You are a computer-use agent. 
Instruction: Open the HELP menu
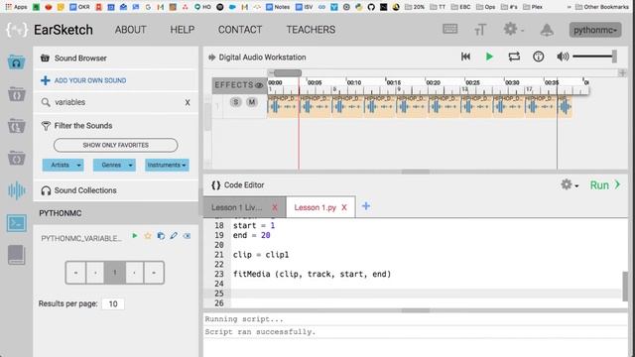coord(183,30)
